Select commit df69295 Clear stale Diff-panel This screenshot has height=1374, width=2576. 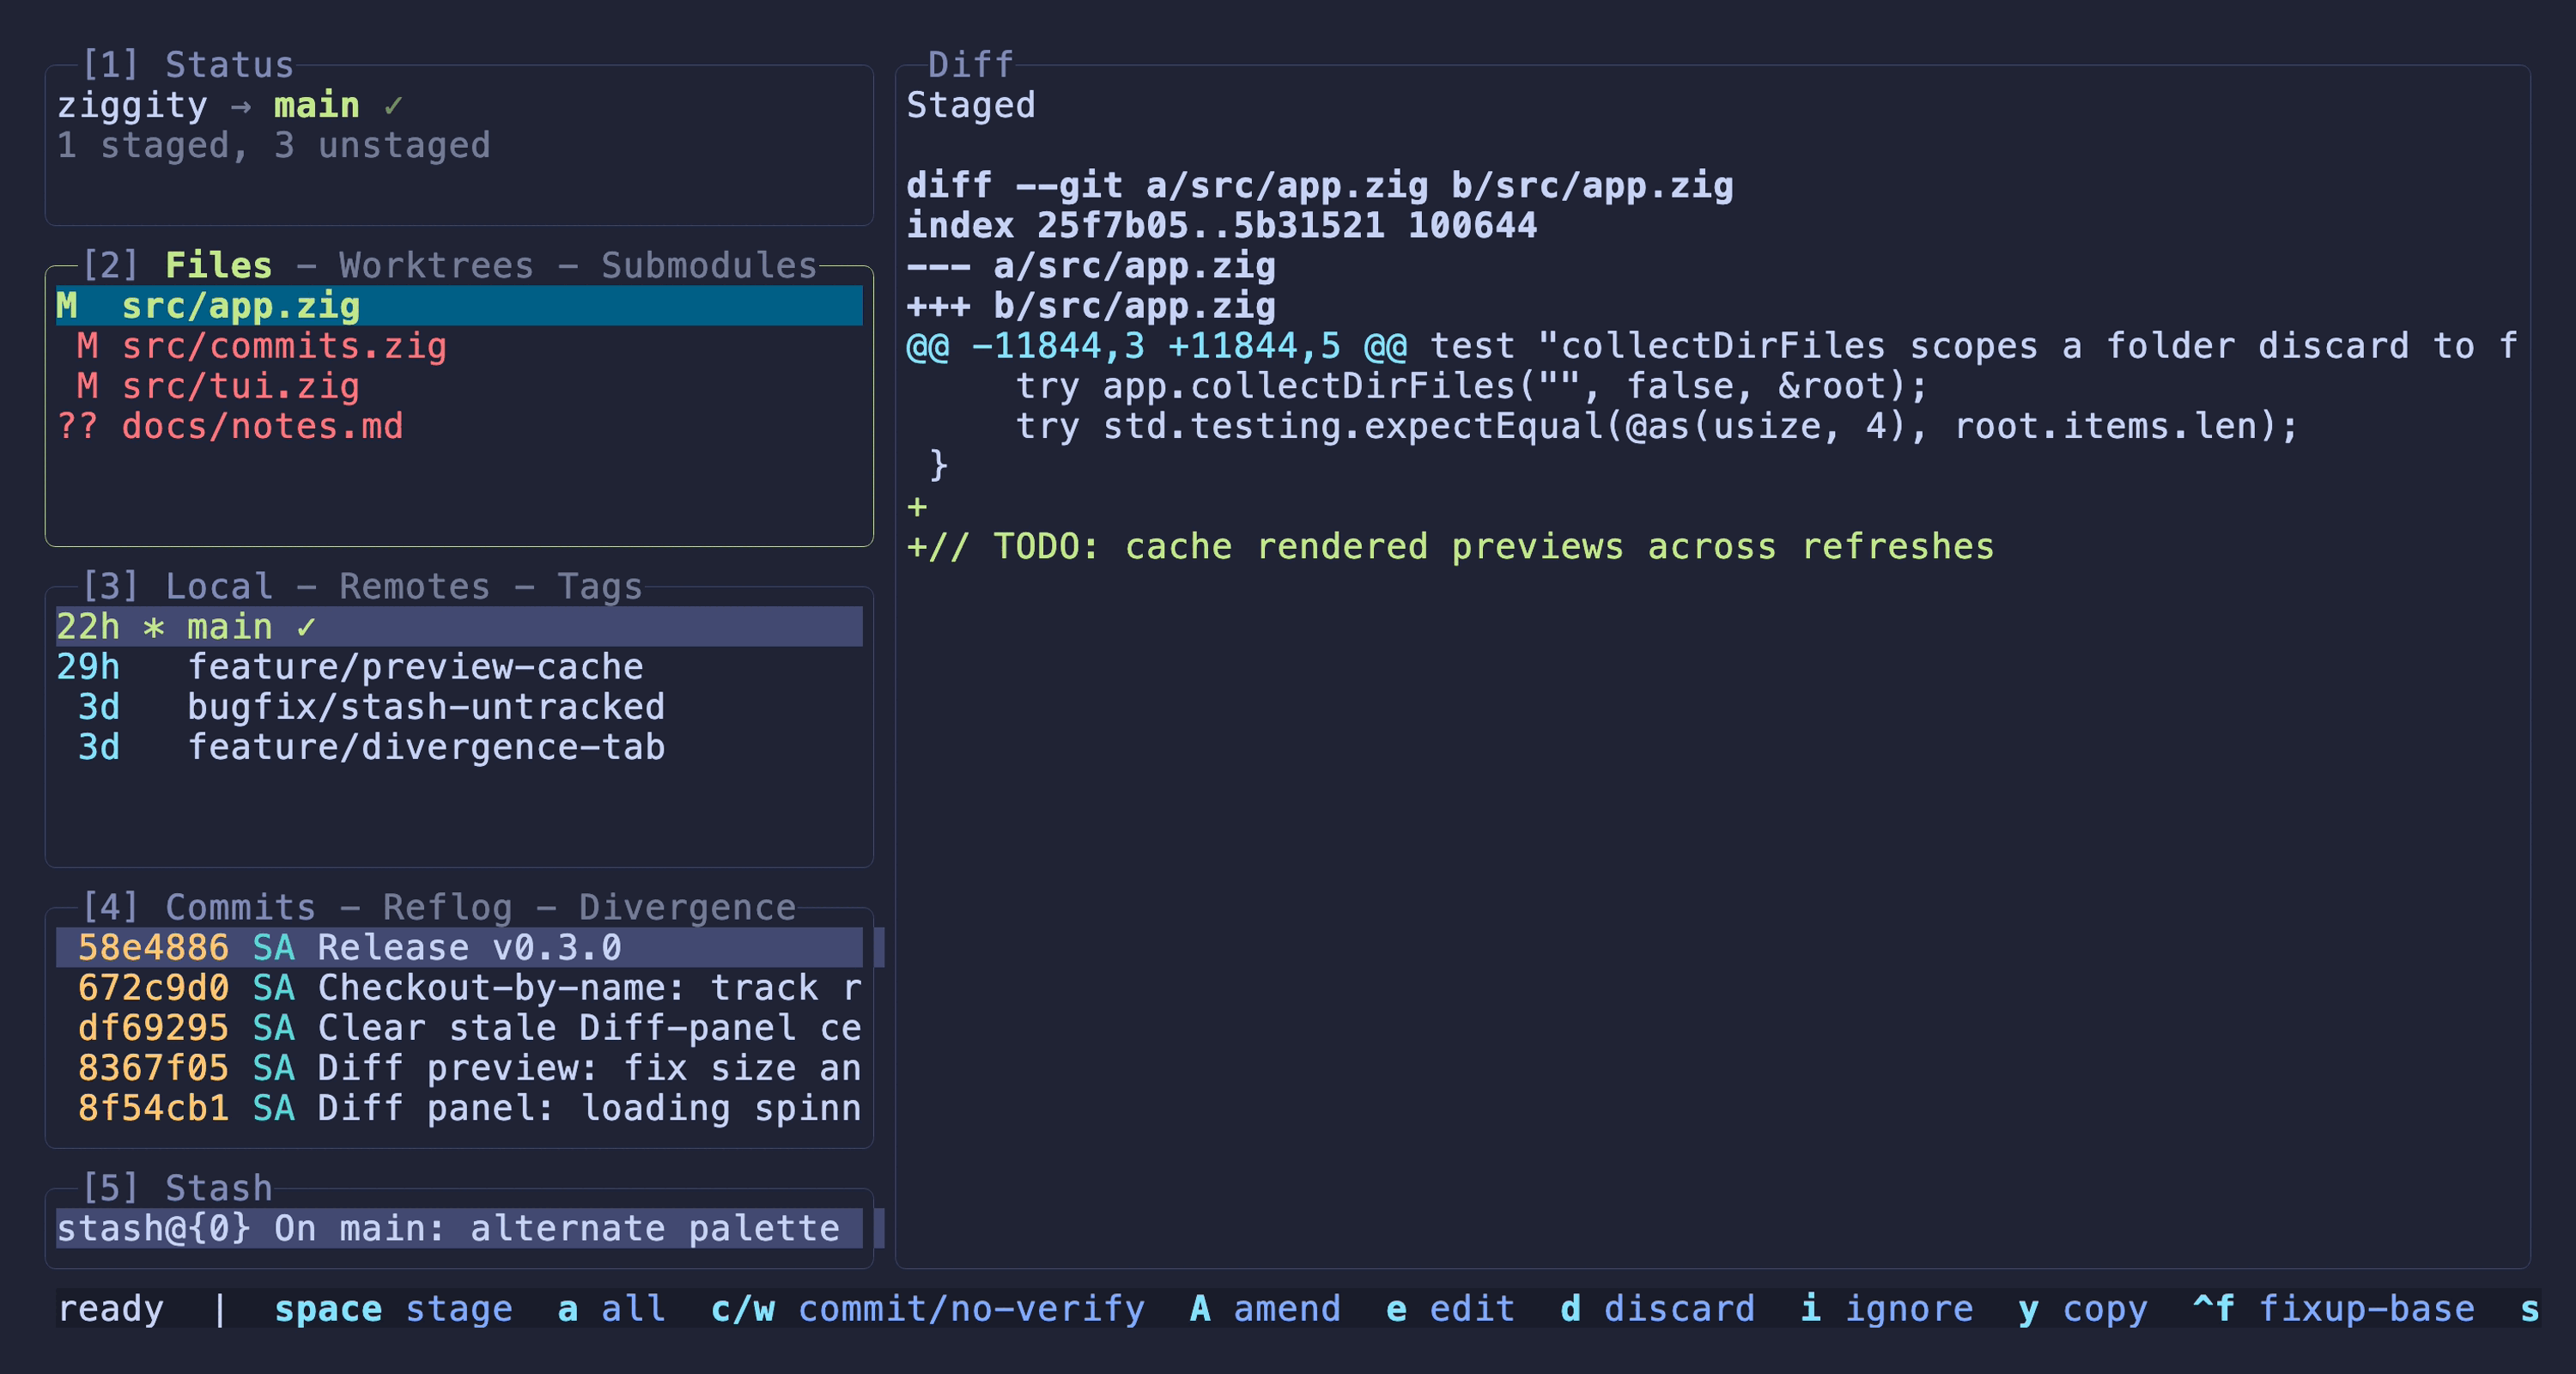tap(459, 1028)
